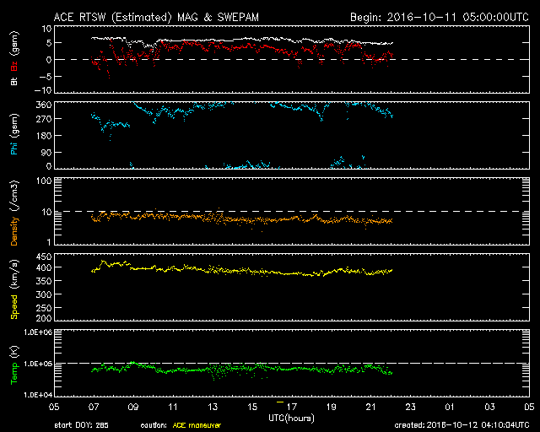This screenshot has width=540, height=432.
Task: Click the 'caution:' label at the bottom
Action: click(x=154, y=425)
